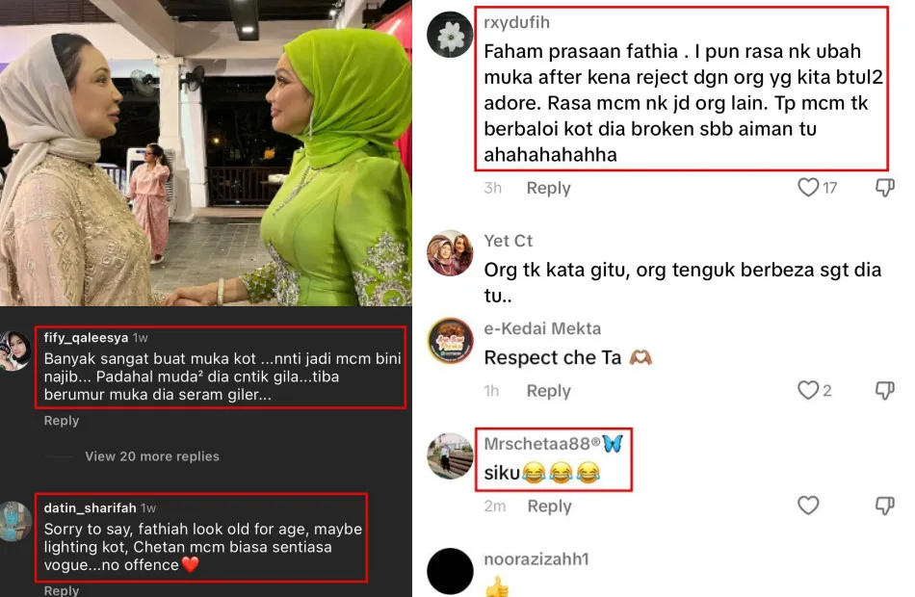Reply to Mrschetaa88's comment
915x597 pixels.
pyautogui.click(x=550, y=506)
